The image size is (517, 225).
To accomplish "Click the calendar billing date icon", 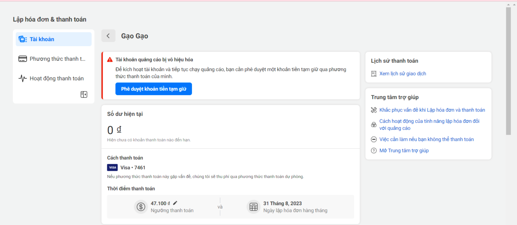I will pyautogui.click(x=253, y=207).
